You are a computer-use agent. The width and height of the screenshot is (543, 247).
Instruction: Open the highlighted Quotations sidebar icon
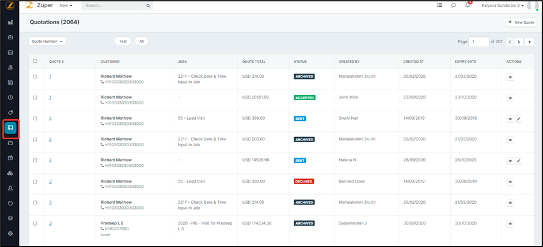point(10,127)
